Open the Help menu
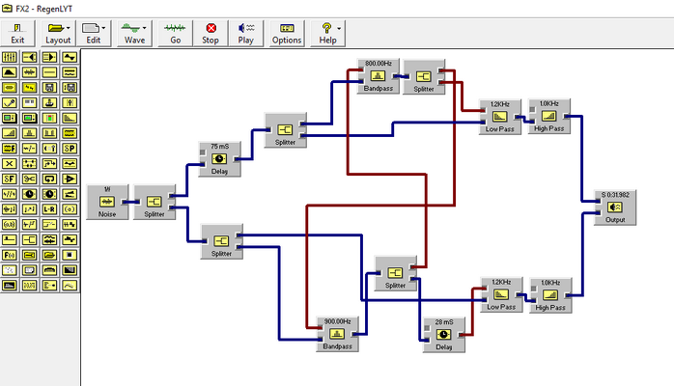This screenshot has width=674, height=386. pos(327,34)
